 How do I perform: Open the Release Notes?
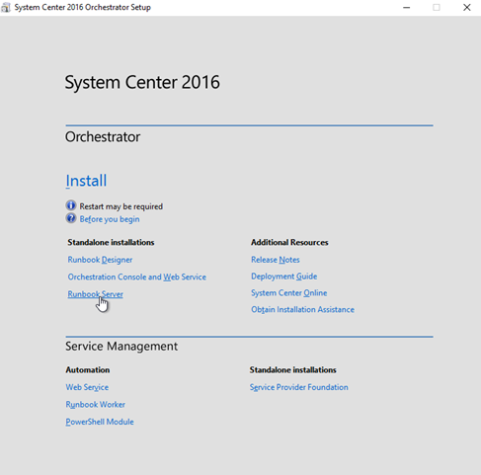[x=276, y=260]
